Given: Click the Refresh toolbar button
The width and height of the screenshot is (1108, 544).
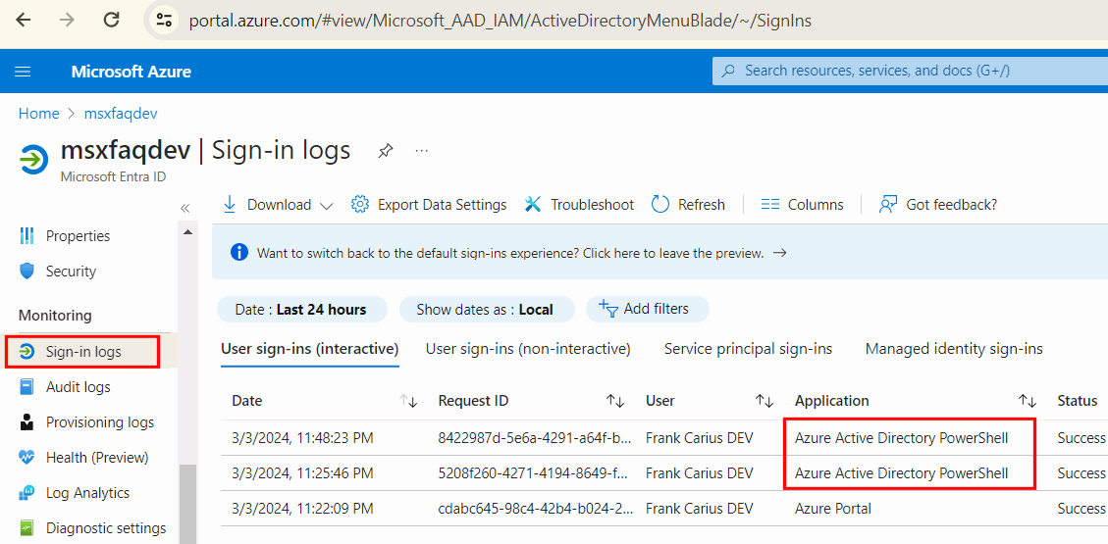Looking at the screenshot, I should 688,205.
